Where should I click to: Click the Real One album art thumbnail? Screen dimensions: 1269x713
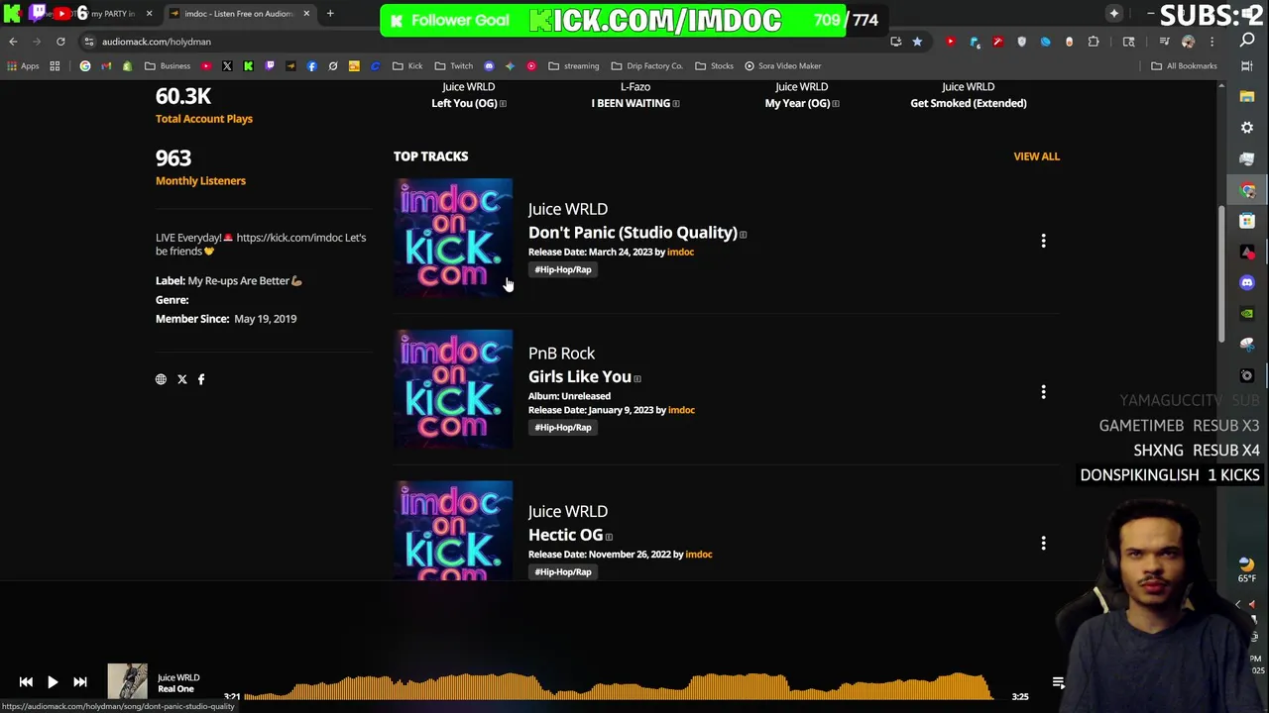[x=127, y=682]
